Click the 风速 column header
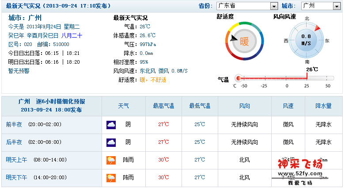345x188 pixels. click(x=288, y=106)
